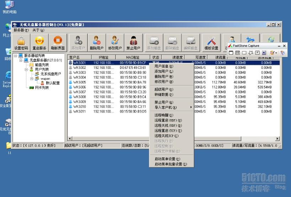Select the WKS009 row
Image resolution: width=291 pixels, height=197 pixels.
173,102
